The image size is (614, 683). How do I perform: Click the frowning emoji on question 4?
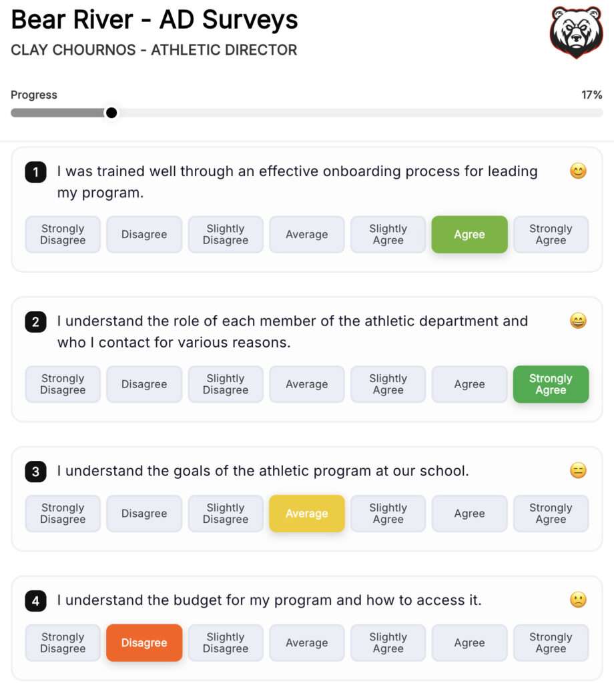(578, 600)
